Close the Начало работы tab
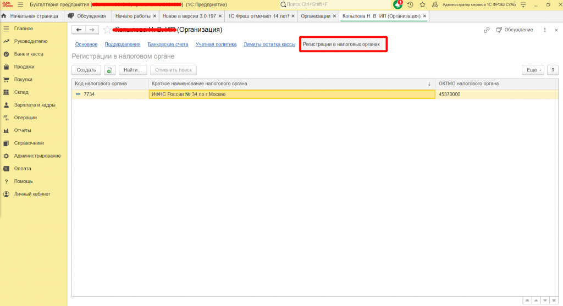 (x=154, y=16)
